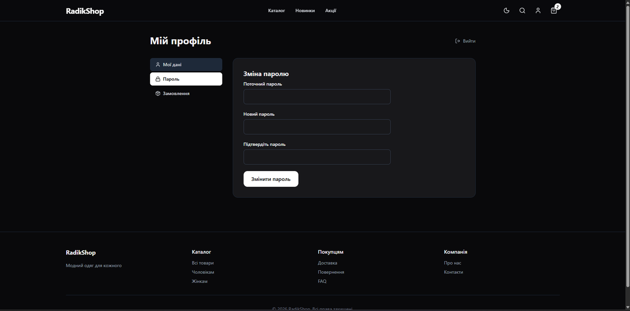
Task: Switch to the Мої дані tab
Action: (186, 65)
